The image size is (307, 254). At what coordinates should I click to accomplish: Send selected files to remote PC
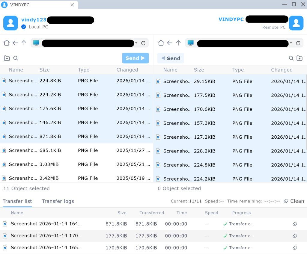[135, 58]
